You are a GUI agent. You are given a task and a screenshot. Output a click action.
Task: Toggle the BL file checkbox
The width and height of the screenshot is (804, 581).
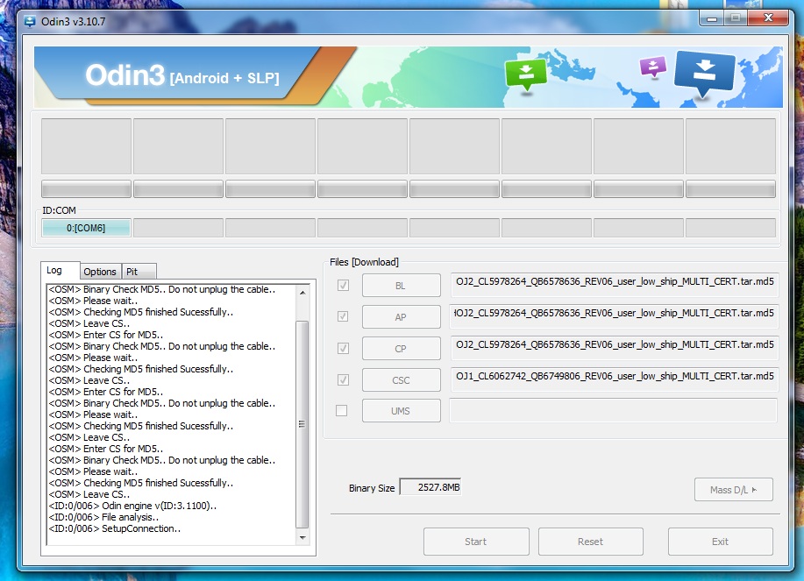343,285
